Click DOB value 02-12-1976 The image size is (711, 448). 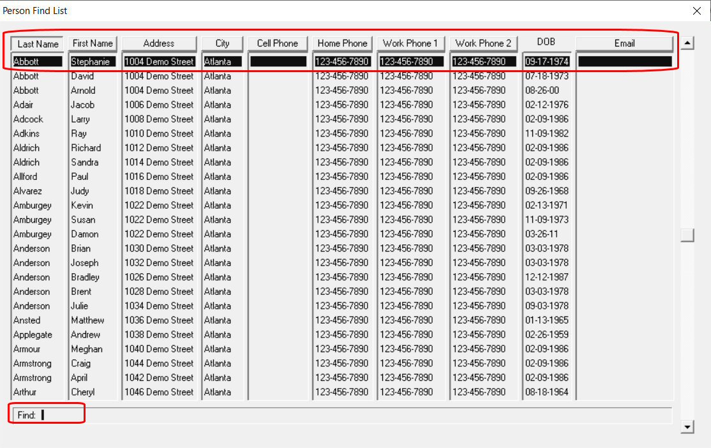(x=547, y=105)
